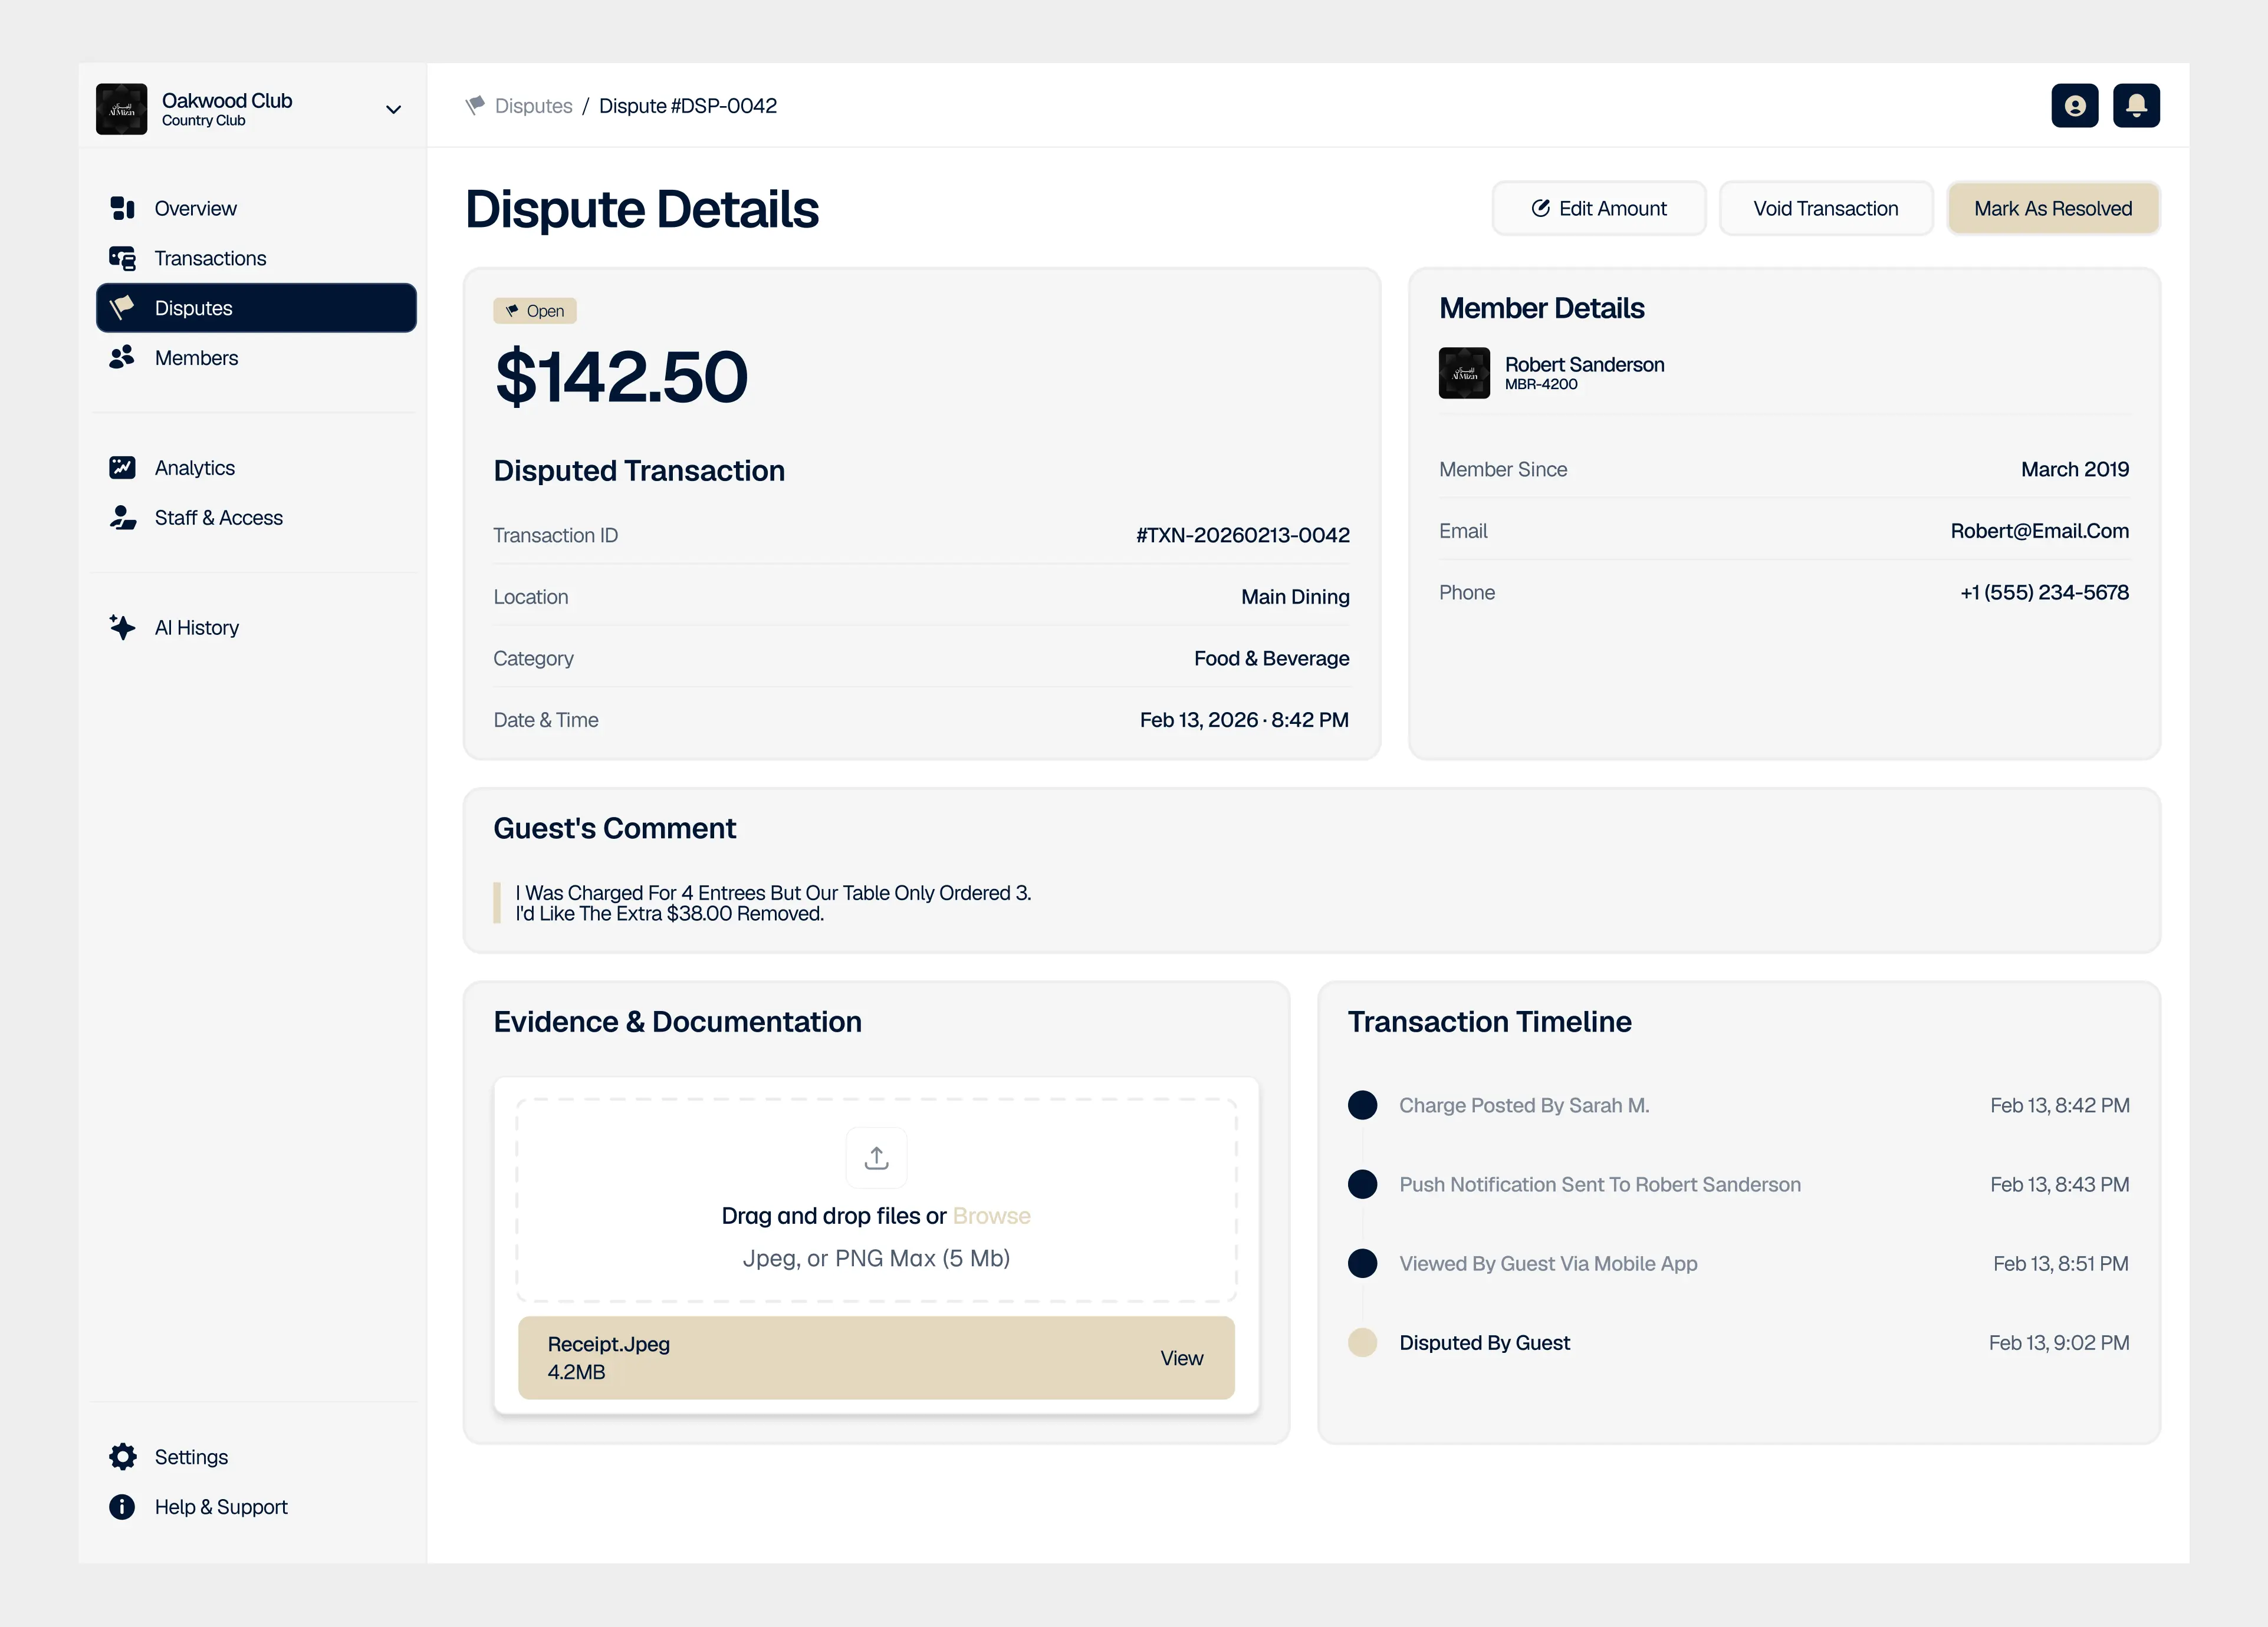Select the Transactions sidebar icon
2268x1627 pixels.
click(123, 258)
